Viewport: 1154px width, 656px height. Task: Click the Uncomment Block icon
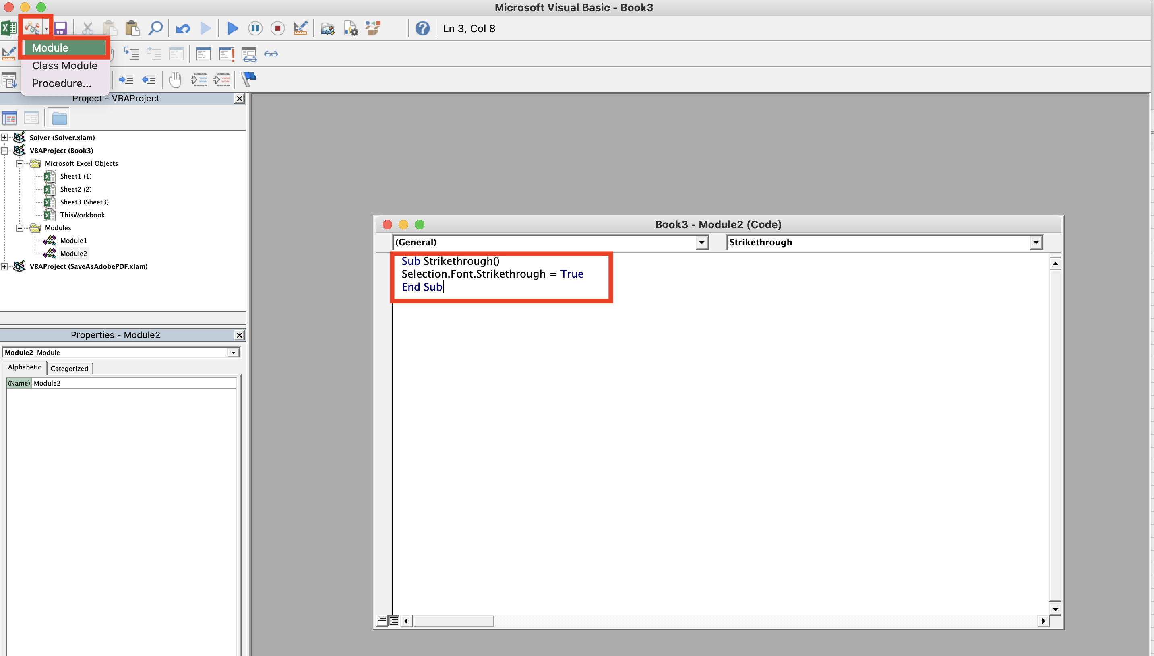click(221, 80)
